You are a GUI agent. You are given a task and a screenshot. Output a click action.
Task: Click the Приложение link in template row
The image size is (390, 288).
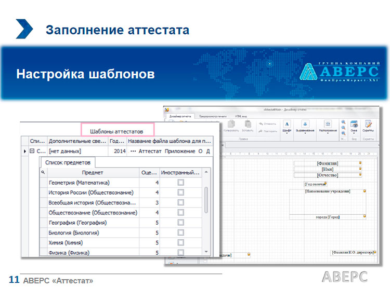point(180,151)
